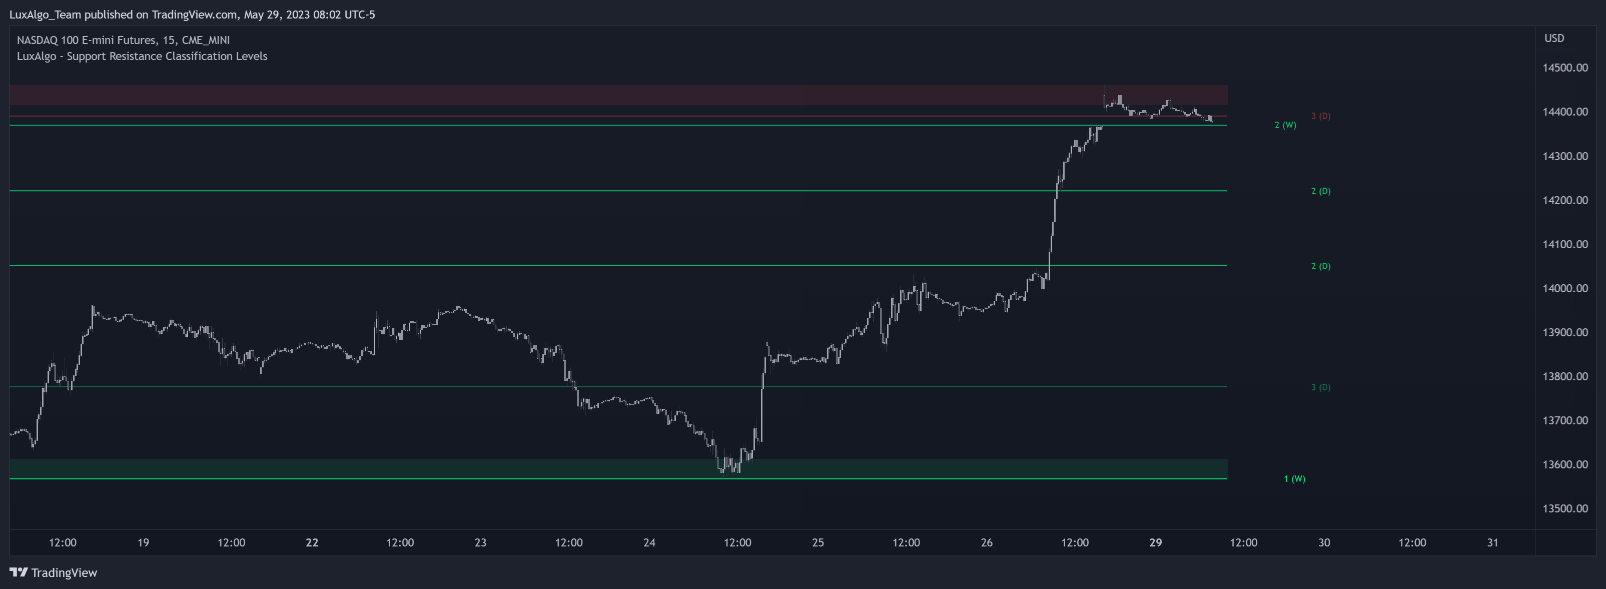Click the 14300.00 price axis label

[1565, 156]
